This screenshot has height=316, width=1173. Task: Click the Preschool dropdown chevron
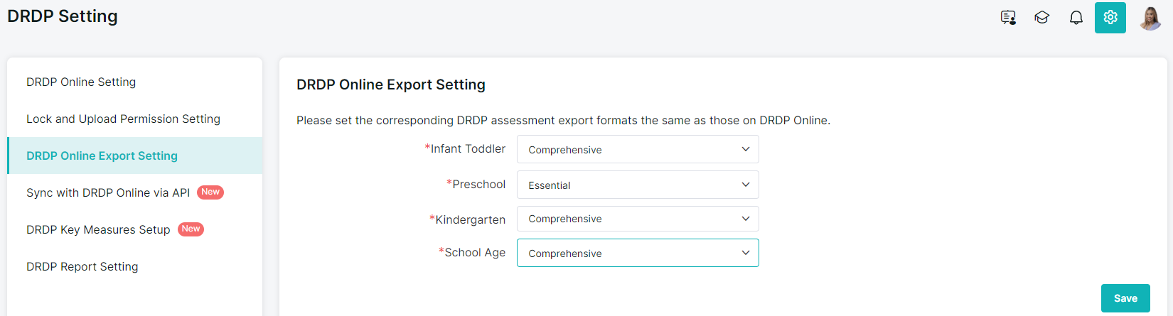click(x=746, y=185)
